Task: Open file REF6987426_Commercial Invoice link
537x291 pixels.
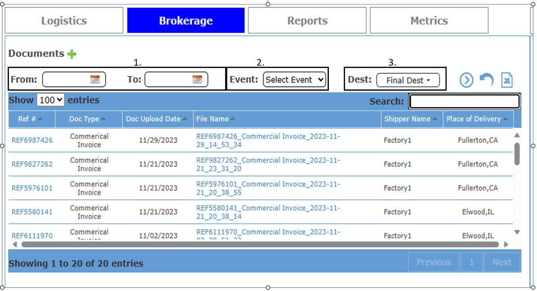Action: [x=268, y=140]
